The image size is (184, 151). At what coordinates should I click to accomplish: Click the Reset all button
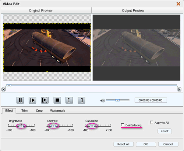click(123, 144)
